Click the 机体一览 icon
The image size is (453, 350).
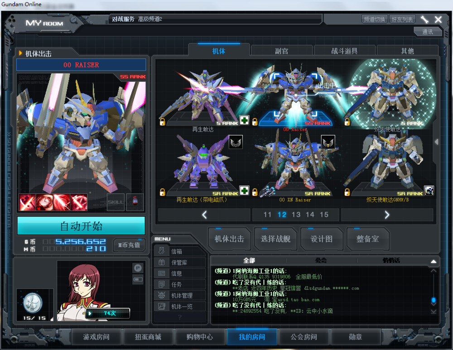pos(162,306)
